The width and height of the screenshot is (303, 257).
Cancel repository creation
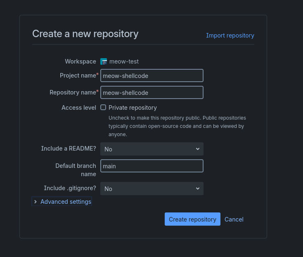pos(234,219)
